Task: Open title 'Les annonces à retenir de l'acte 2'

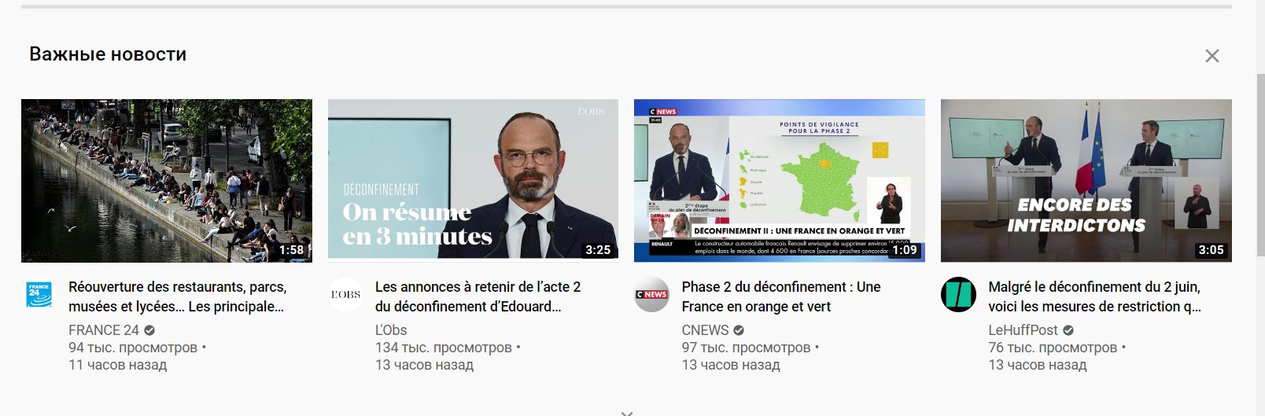Action: click(x=478, y=296)
